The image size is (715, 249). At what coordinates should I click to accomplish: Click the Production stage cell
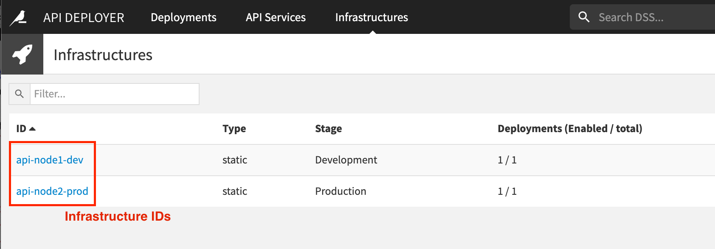340,191
